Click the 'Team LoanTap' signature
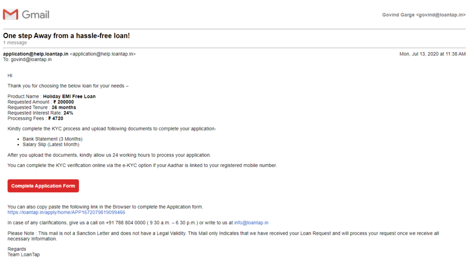469x275 pixels. 24,255
